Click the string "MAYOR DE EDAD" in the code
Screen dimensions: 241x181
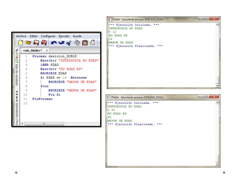[82, 82]
